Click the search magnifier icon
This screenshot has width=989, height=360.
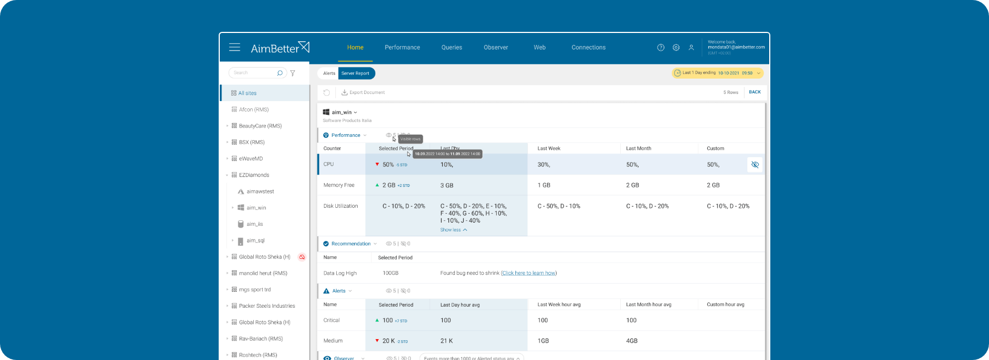click(280, 73)
